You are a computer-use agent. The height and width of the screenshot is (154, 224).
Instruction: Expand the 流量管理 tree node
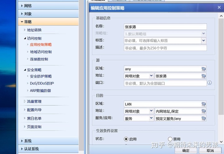pyautogui.click(x=25, y=101)
